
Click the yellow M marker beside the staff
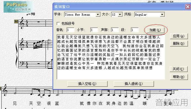point(16,22)
